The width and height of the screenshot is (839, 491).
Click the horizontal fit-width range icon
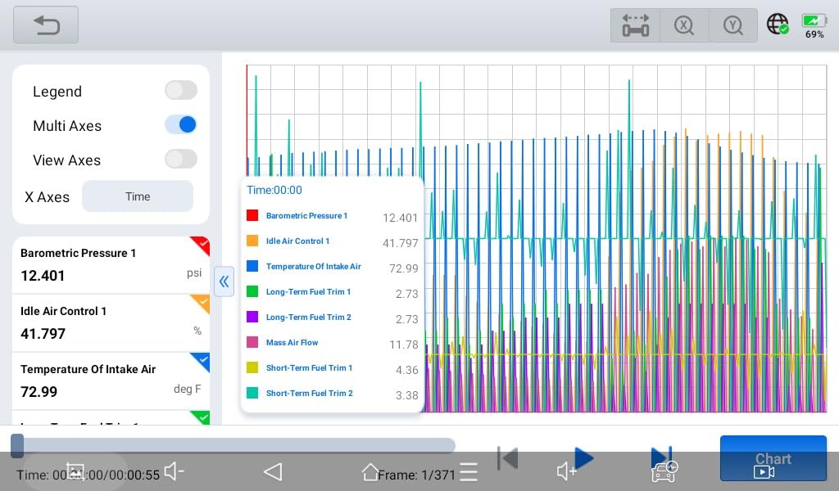(635, 25)
